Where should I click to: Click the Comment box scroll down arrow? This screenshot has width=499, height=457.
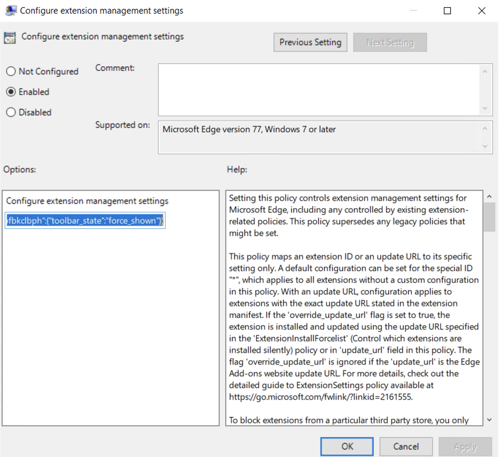pos(485,108)
